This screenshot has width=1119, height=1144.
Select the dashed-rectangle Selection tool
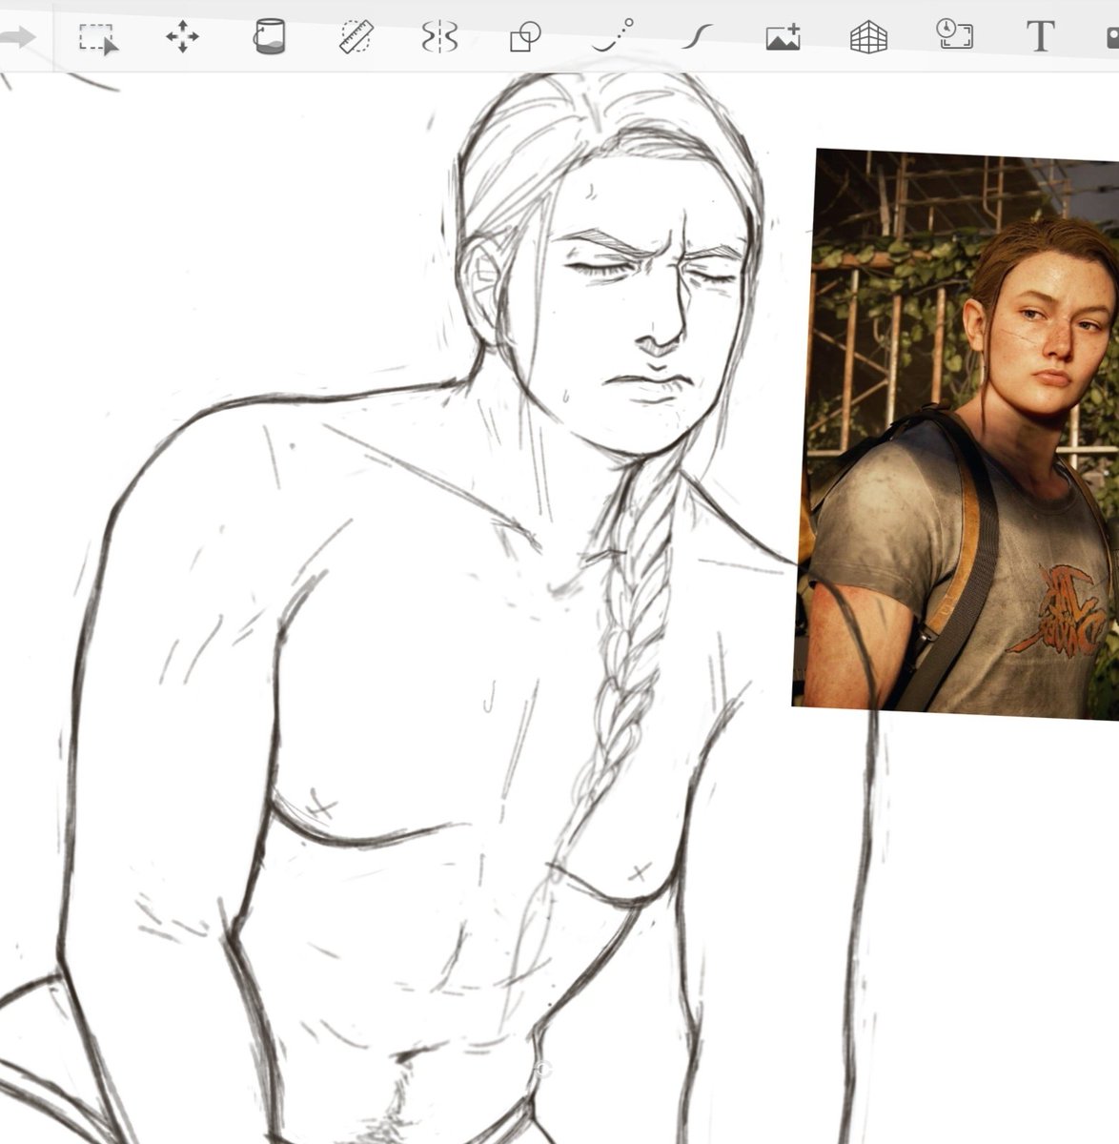tap(97, 39)
